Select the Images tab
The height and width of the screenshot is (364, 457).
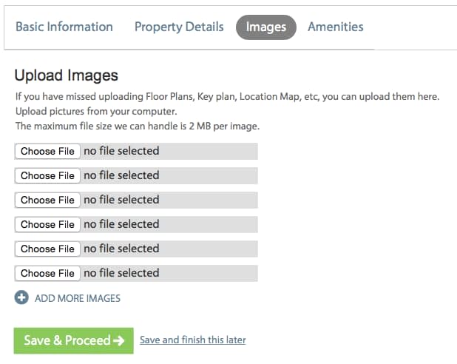(x=266, y=27)
